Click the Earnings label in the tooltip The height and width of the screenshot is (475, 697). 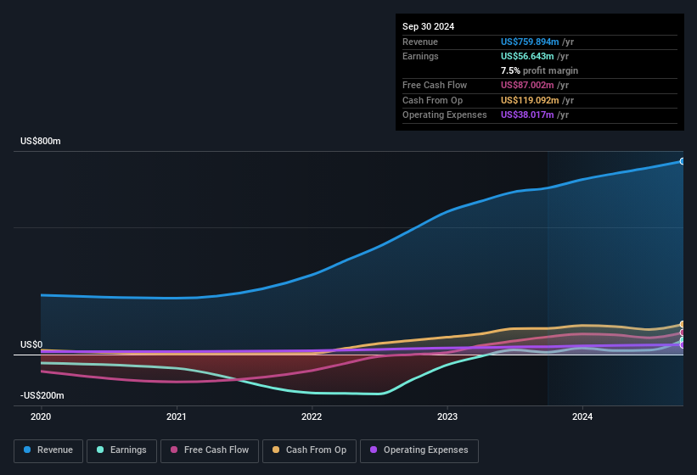420,56
